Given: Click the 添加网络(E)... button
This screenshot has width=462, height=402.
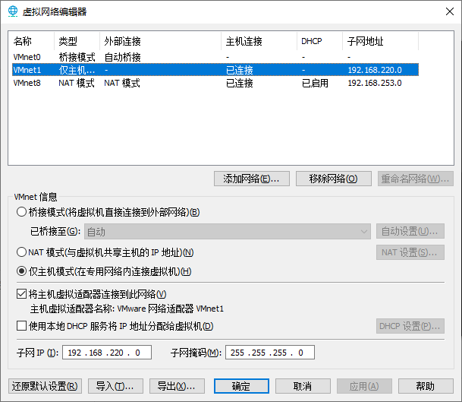Looking at the screenshot, I should coord(252,179).
